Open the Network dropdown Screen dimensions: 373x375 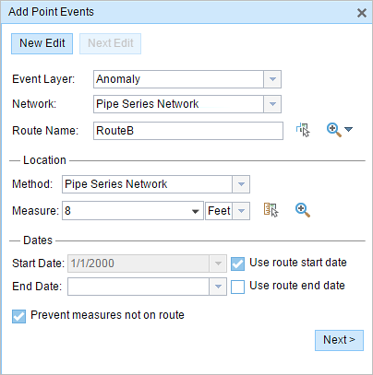tap(272, 104)
